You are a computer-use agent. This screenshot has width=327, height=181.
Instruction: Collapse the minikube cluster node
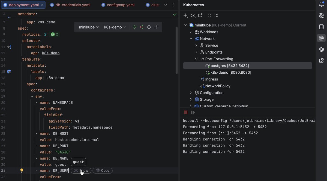click(185, 25)
